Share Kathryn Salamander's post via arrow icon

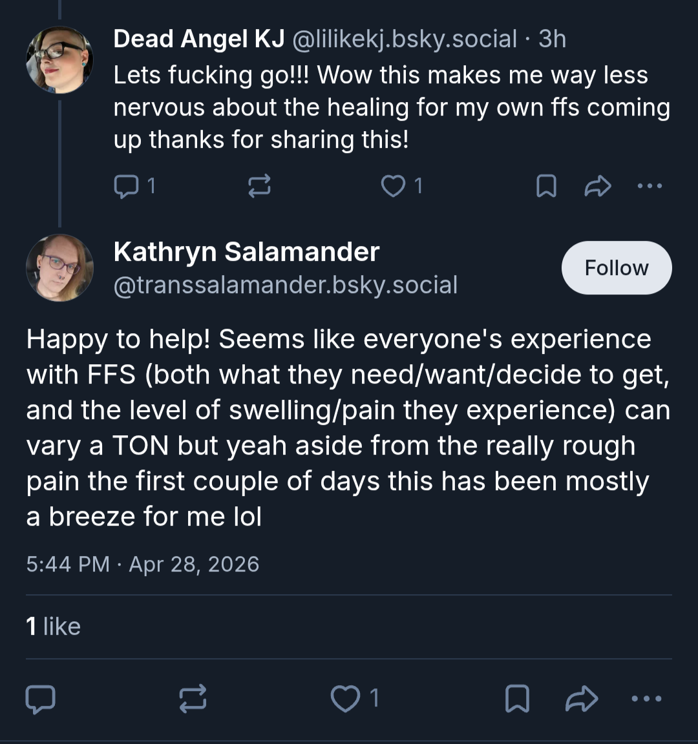coord(582,699)
